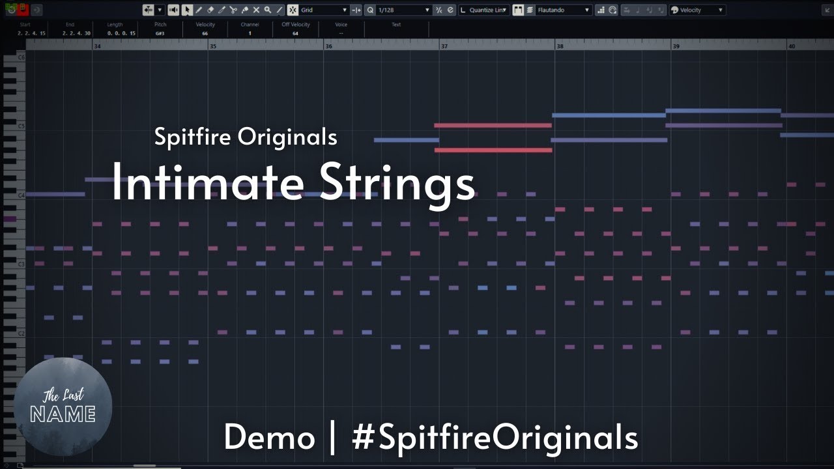The width and height of the screenshot is (834, 469).
Task: Toggle the MIDI Input record icon
Action: [x=612, y=10]
